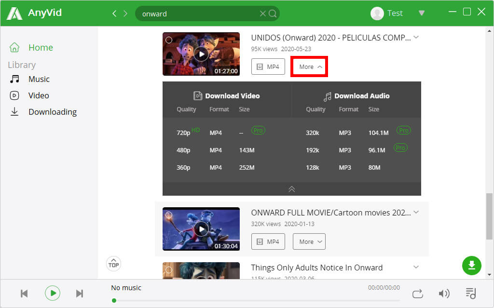
Task: Click the Home house icon
Action: [x=14, y=47]
